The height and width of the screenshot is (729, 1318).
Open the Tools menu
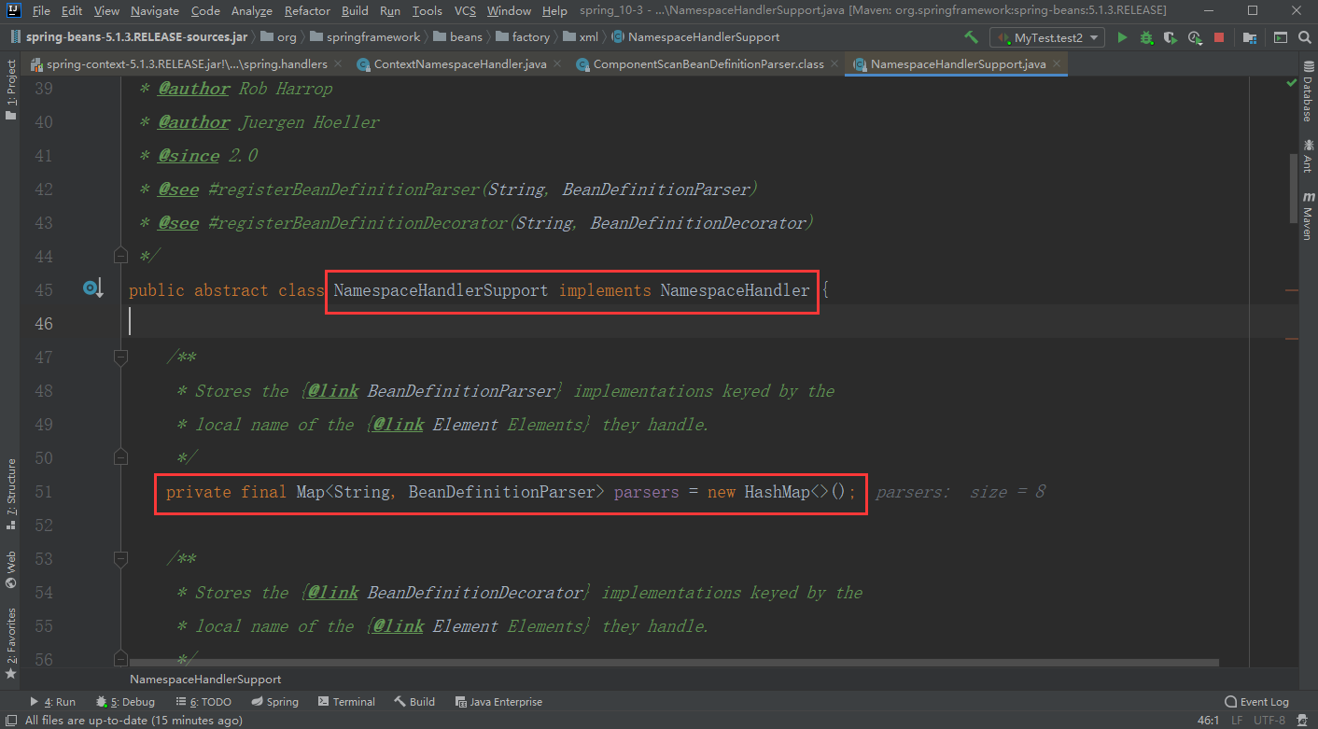coord(427,10)
